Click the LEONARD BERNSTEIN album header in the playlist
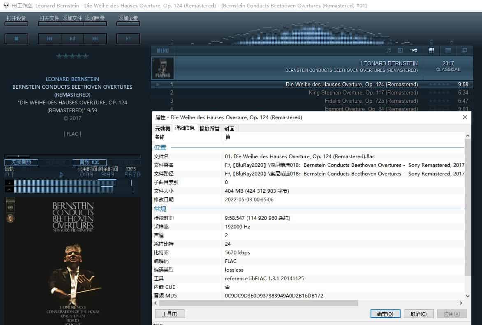This screenshot has height=325, width=482. [299, 68]
